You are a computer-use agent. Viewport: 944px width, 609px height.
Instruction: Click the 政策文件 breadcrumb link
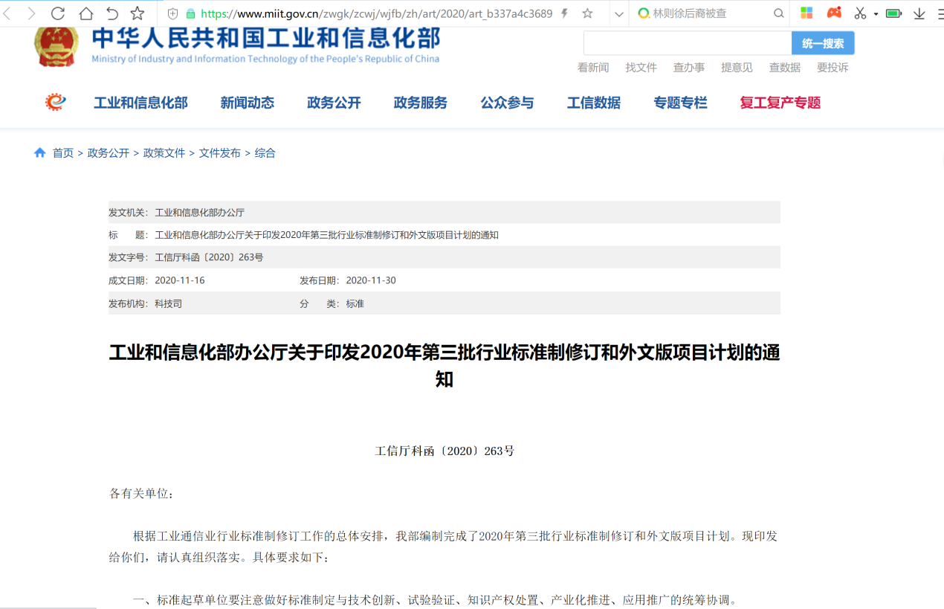pyautogui.click(x=164, y=153)
